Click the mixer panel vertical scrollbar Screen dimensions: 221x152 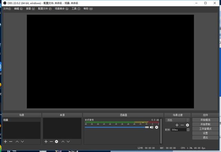[161, 131]
